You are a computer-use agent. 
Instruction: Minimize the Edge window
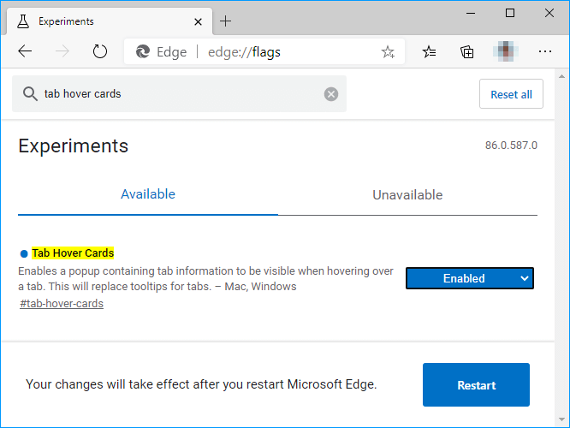[471, 14]
